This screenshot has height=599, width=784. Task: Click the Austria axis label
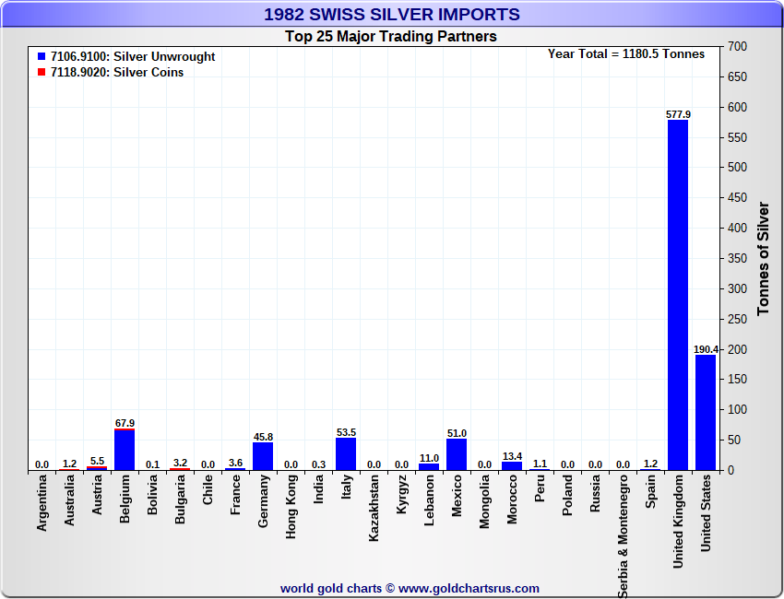click(x=97, y=495)
